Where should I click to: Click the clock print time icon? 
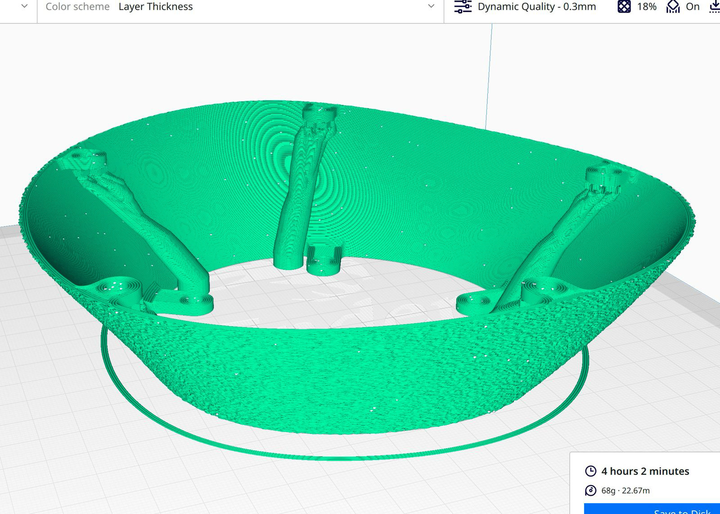click(x=590, y=471)
